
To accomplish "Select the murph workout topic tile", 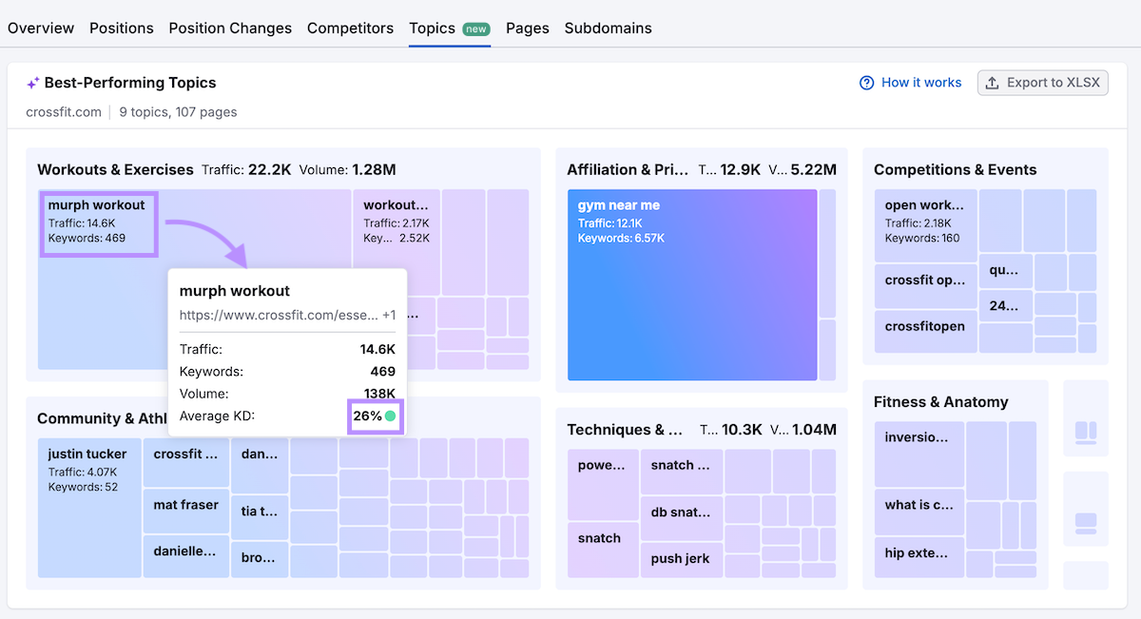I will pyautogui.click(x=99, y=222).
